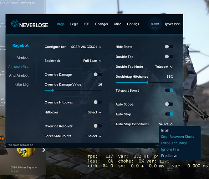Screen dimensions: 209x179
Task: Switch to the Legit tab
Action: (x=74, y=24)
